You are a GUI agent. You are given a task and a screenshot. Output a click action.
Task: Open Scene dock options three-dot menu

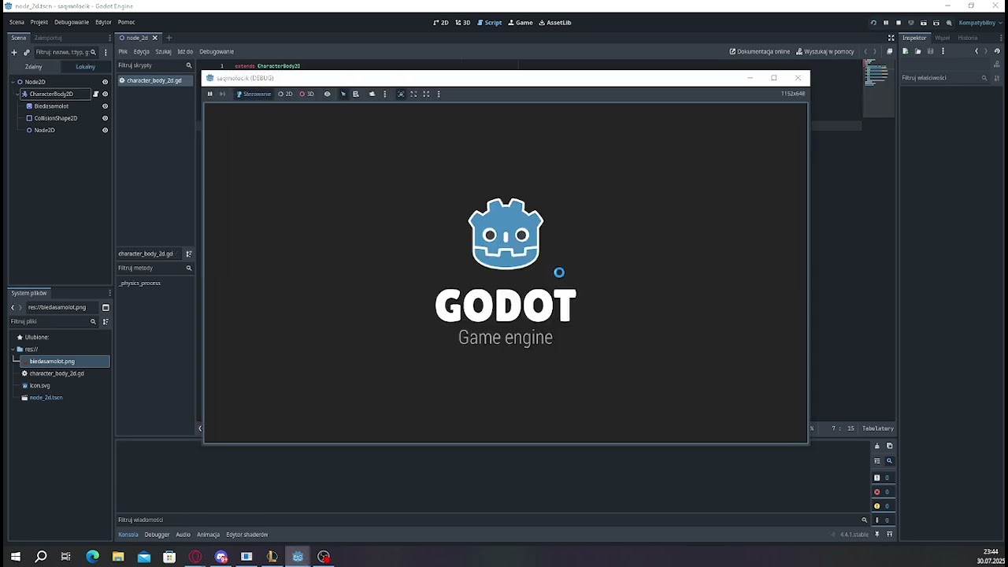tap(110, 38)
